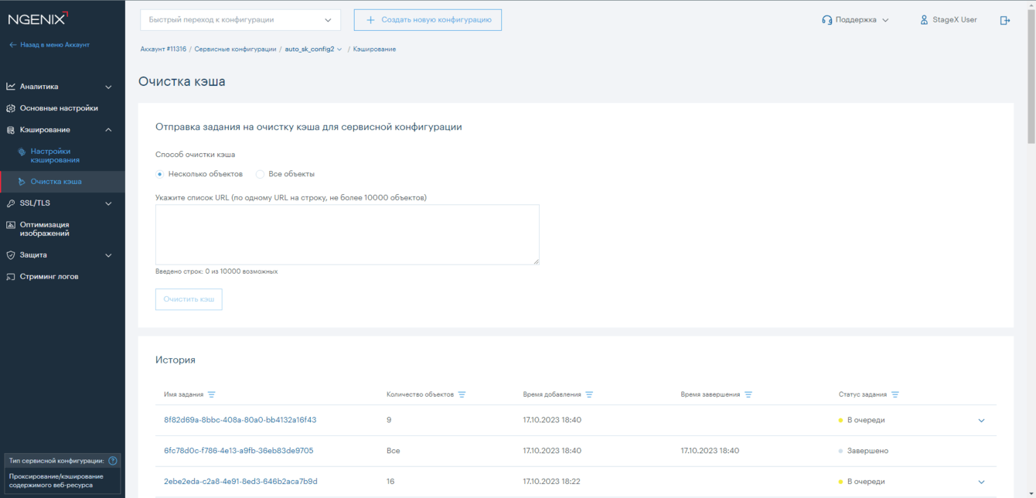Expand the Аналитика sidebar section
This screenshot has height=498, width=1036.
pos(60,87)
